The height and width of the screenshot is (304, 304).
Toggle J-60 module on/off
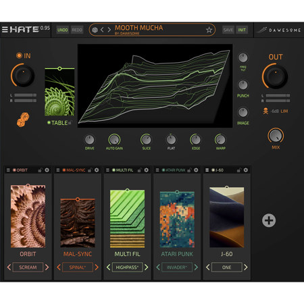pyautogui.click(x=213, y=170)
